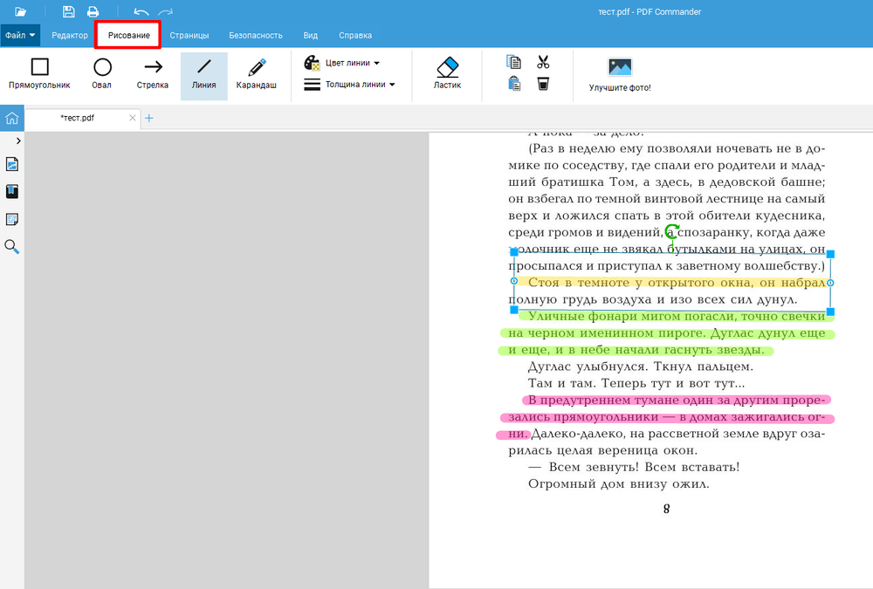The width and height of the screenshot is (873, 589).
Task: Close the *тест.pdf document tab
Action: 133,118
